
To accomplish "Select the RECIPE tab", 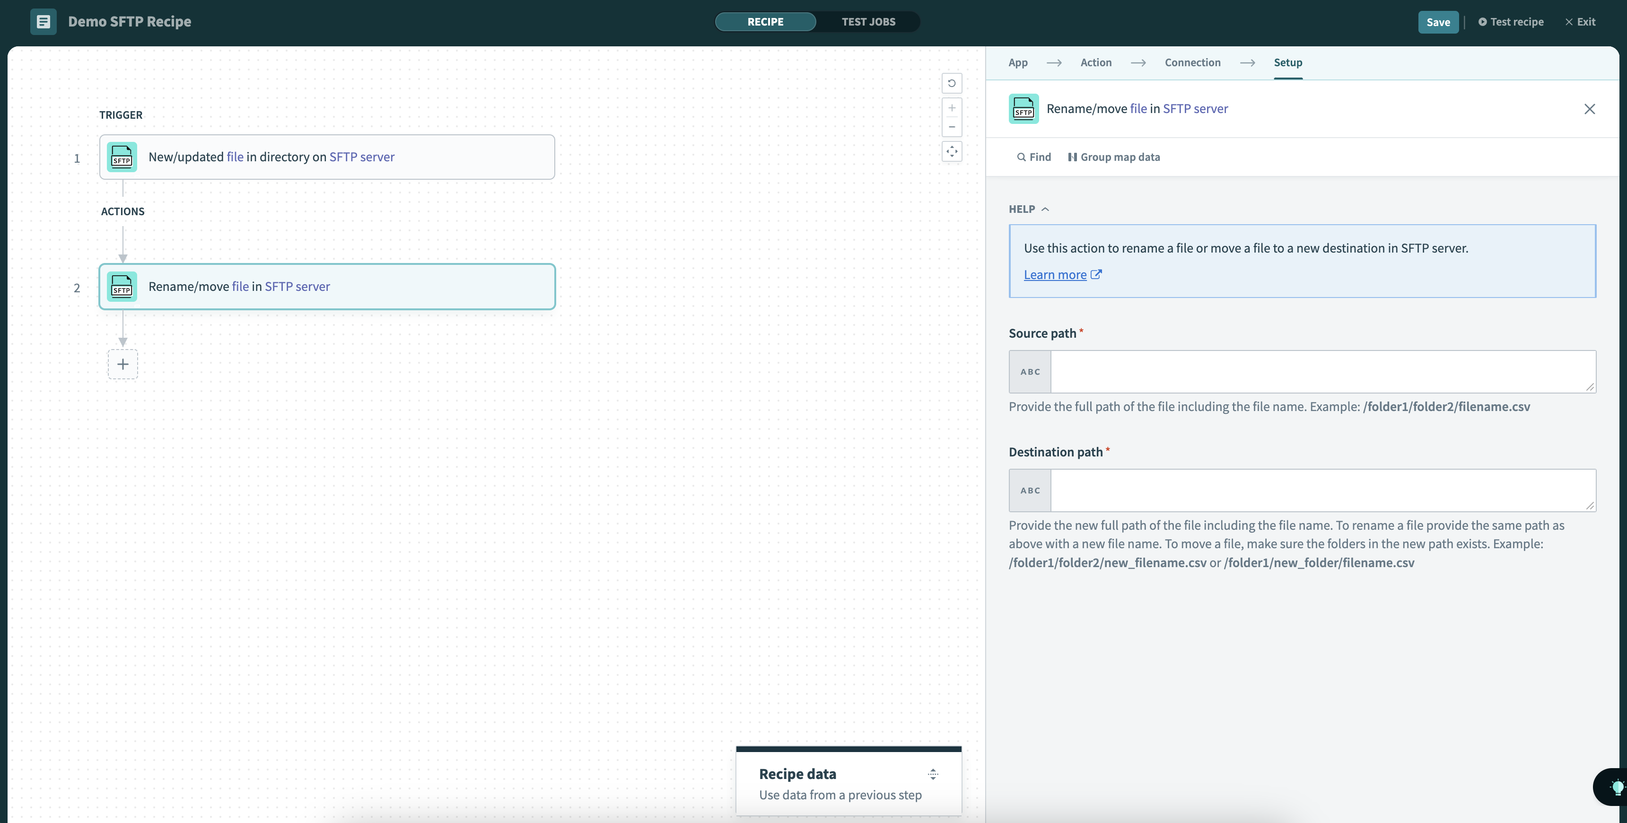I will pos(765,21).
